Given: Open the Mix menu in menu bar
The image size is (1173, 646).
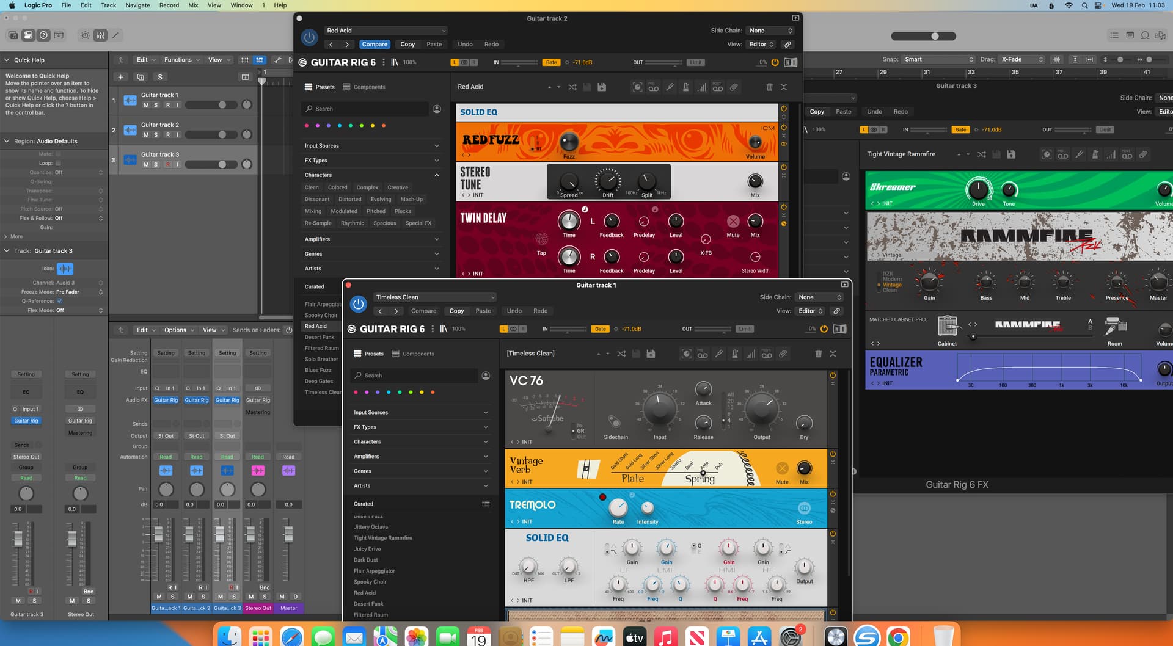Looking at the screenshot, I should coord(193,5).
